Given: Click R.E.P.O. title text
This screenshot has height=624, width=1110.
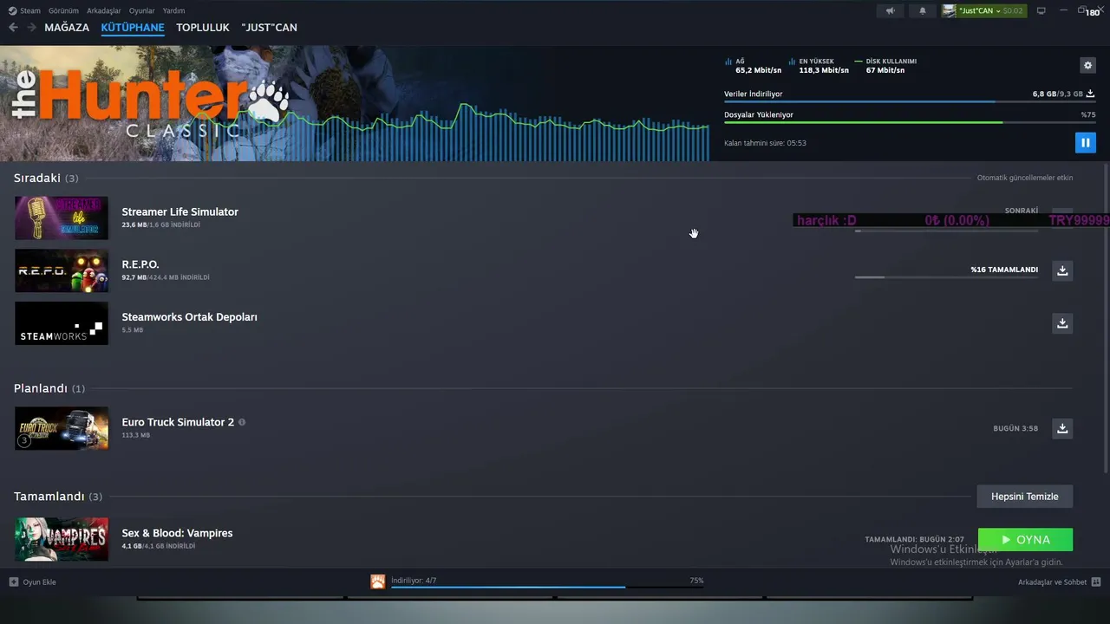Looking at the screenshot, I should pos(140,264).
